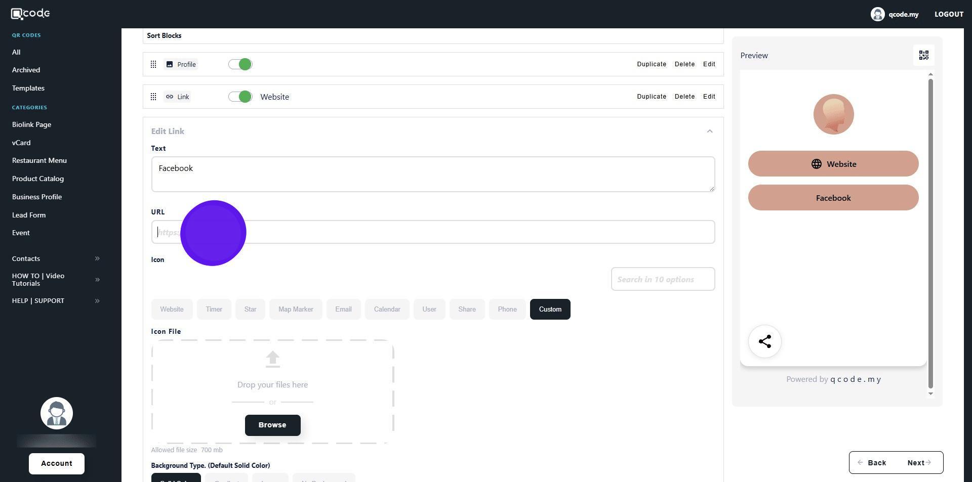
Task: Click the Browse button for Icon File
Action: [272, 425]
